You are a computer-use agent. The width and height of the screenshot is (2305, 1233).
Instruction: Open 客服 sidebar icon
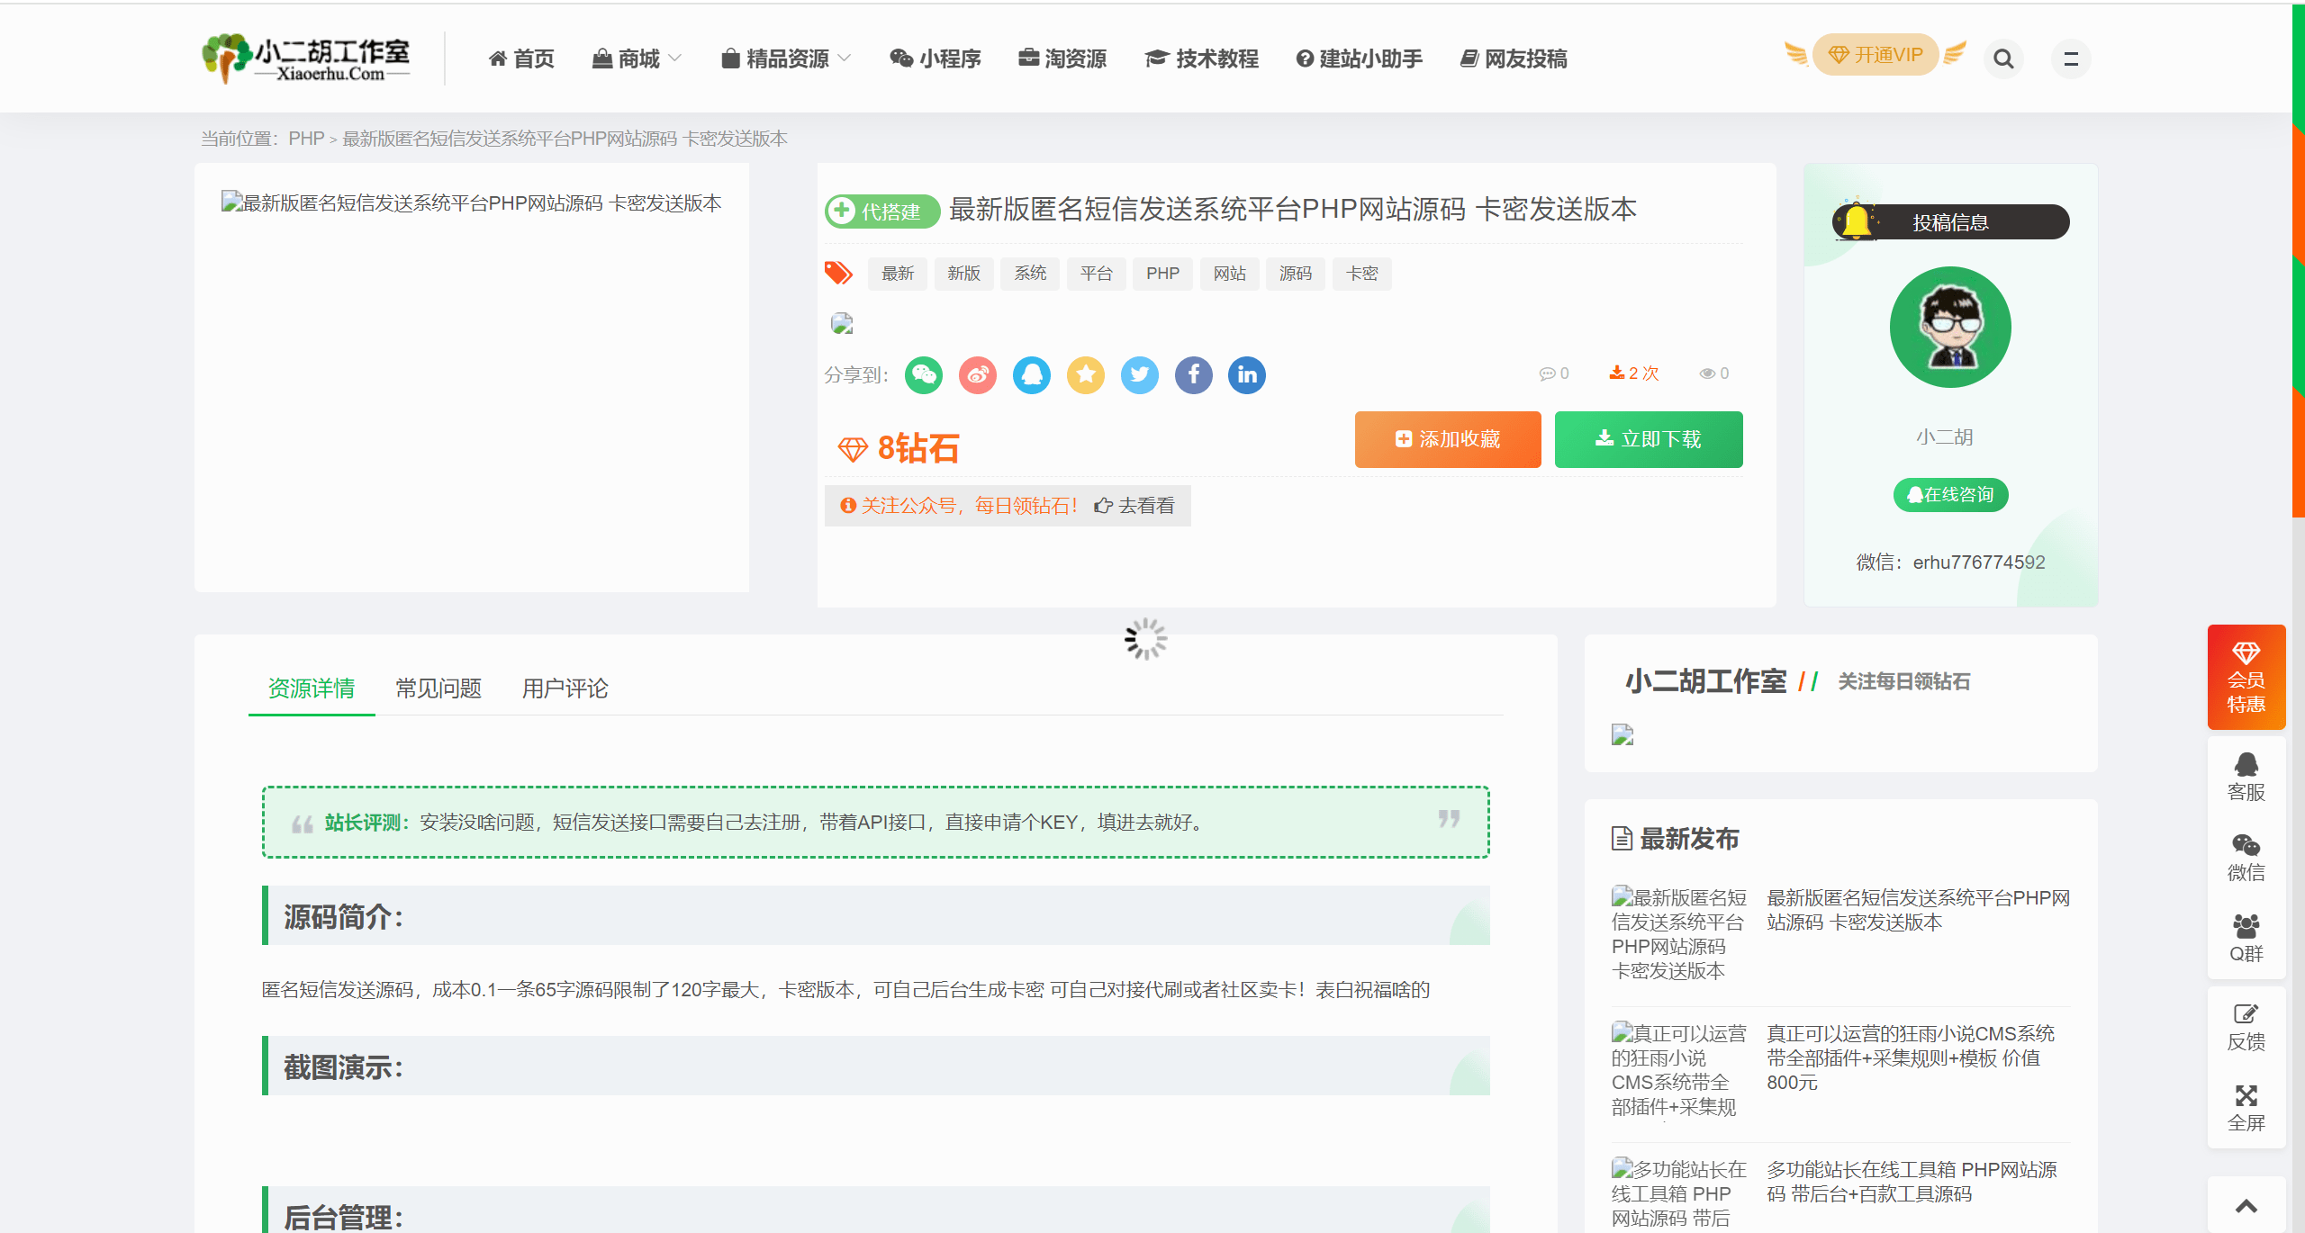(x=2246, y=777)
